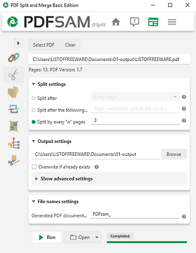Viewport: 196px width, 253px height.
Task: Open the hamburger main menu
Action: click(x=172, y=22)
